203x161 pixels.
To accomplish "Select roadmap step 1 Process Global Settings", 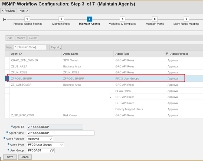I will (28, 19).
